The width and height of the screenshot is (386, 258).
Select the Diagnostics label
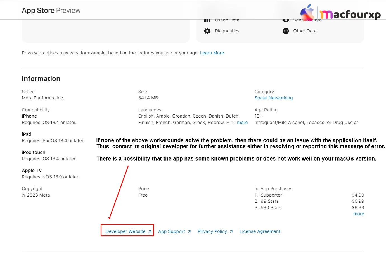pyautogui.click(x=227, y=31)
